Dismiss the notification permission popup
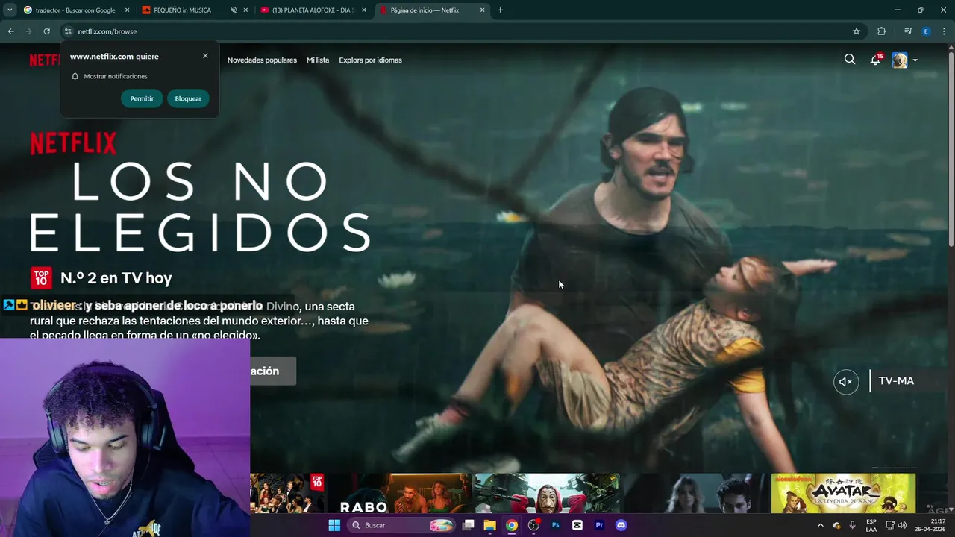Image resolution: width=955 pixels, height=537 pixels. [205, 56]
